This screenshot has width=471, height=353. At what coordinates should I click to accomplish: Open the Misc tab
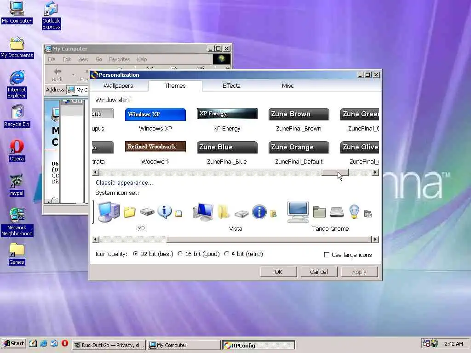[287, 85]
